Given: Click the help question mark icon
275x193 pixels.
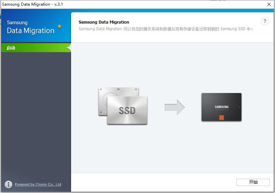Looking at the screenshot, I should tap(265, 21).
